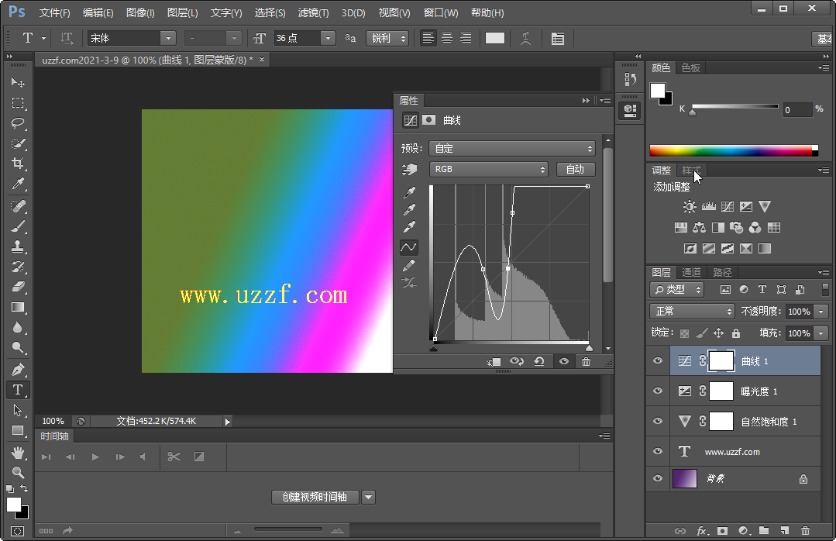Select the Eraser tool

tap(18, 287)
